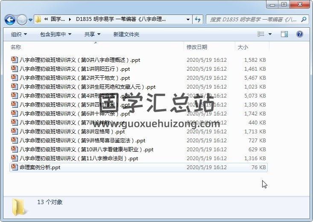Viewport: 313px width, 222px height.
Task: Select the ppt icon of 第2讲天干地支
Action: pos(14,78)
